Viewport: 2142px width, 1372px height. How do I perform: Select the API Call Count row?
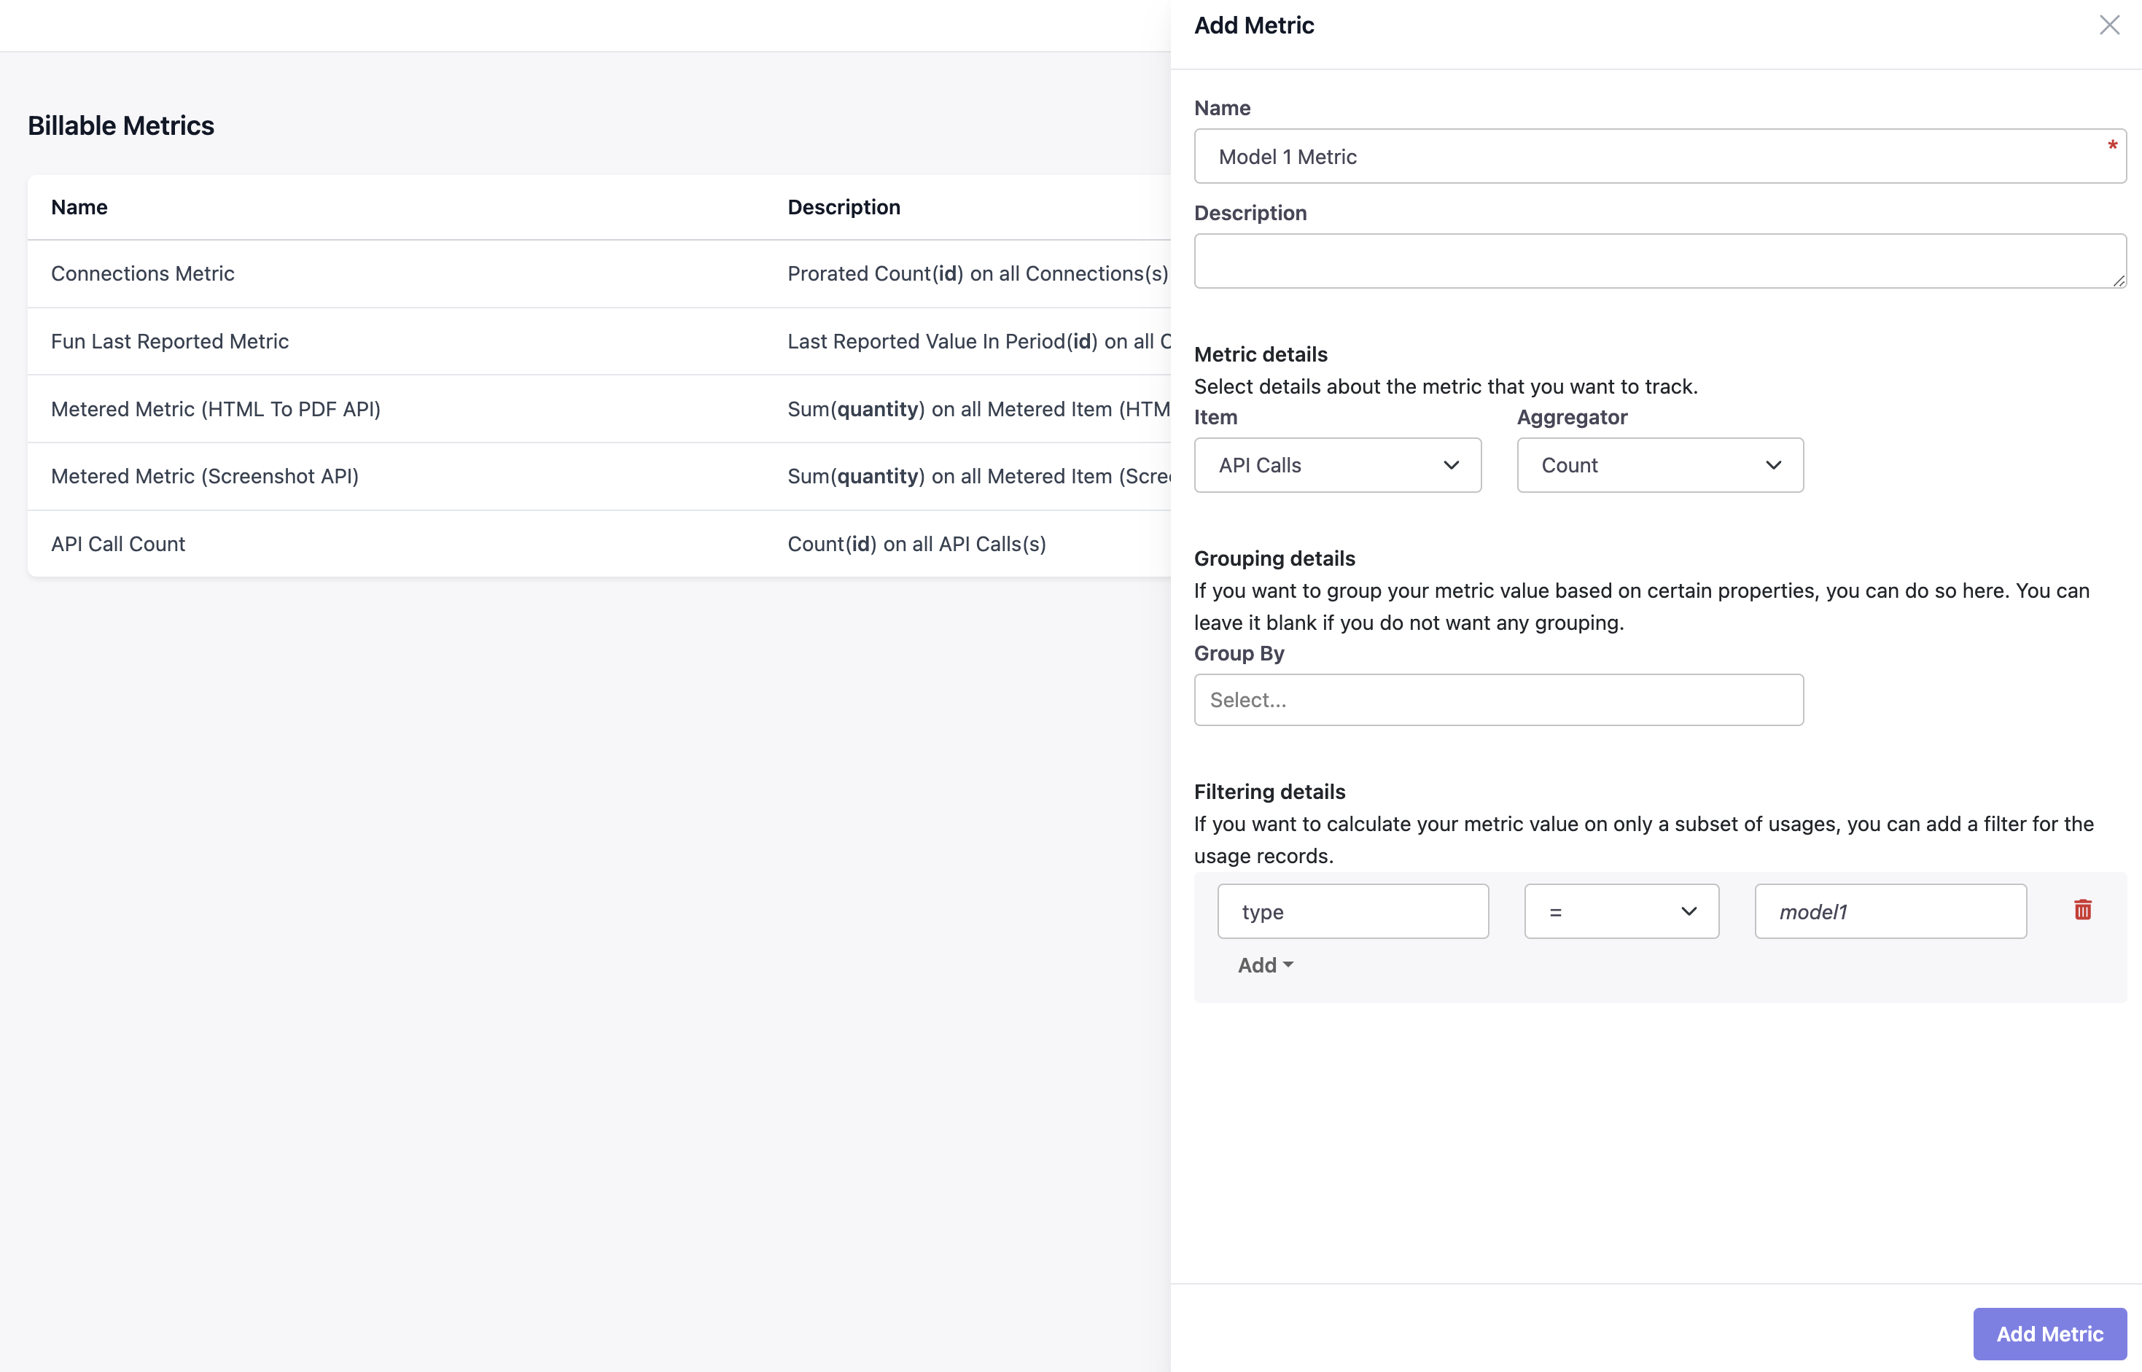point(117,543)
